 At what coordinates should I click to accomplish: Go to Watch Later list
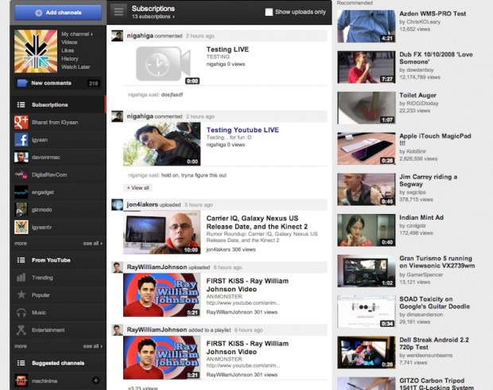(x=75, y=67)
